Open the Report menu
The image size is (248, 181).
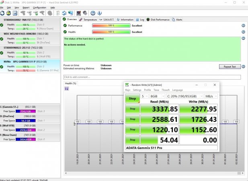(26, 8)
